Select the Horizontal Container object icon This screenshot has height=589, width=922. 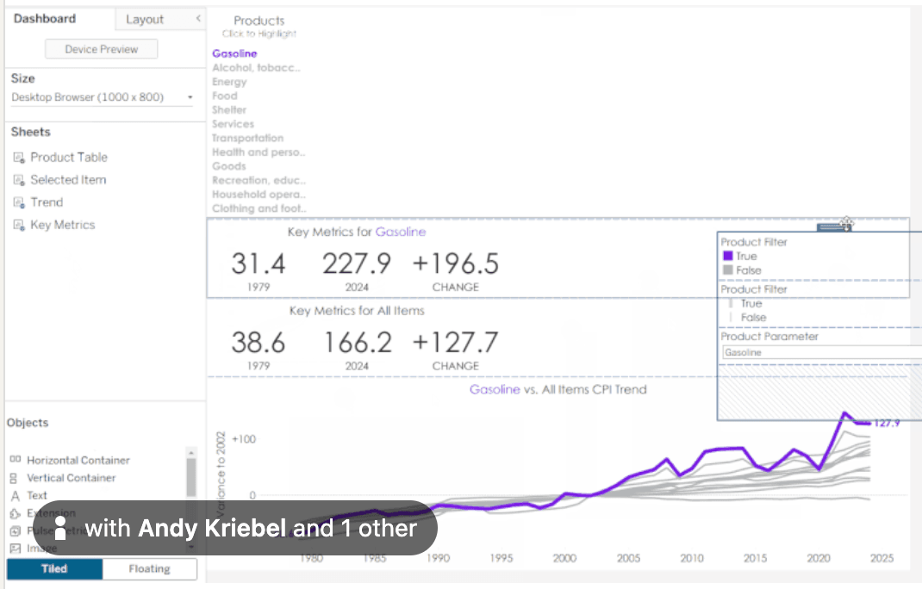point(15,460)
